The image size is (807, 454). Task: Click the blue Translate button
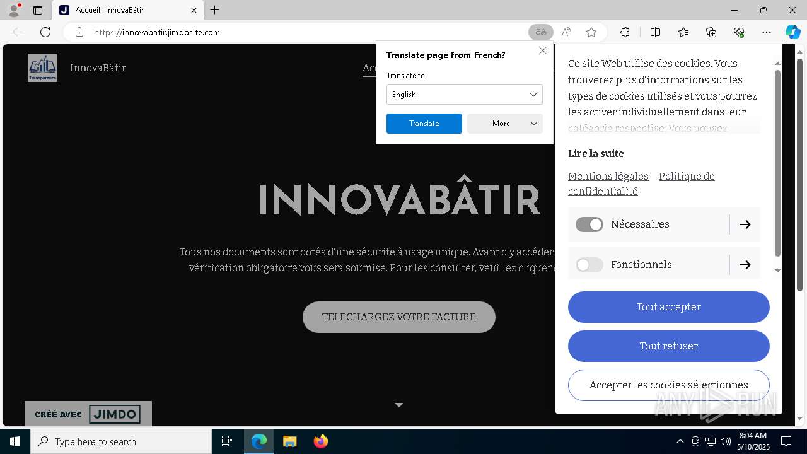coord(424,124)
